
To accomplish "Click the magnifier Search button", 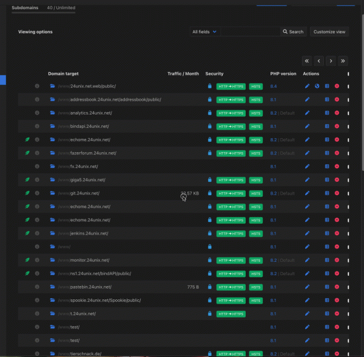I will click(293, 32).
